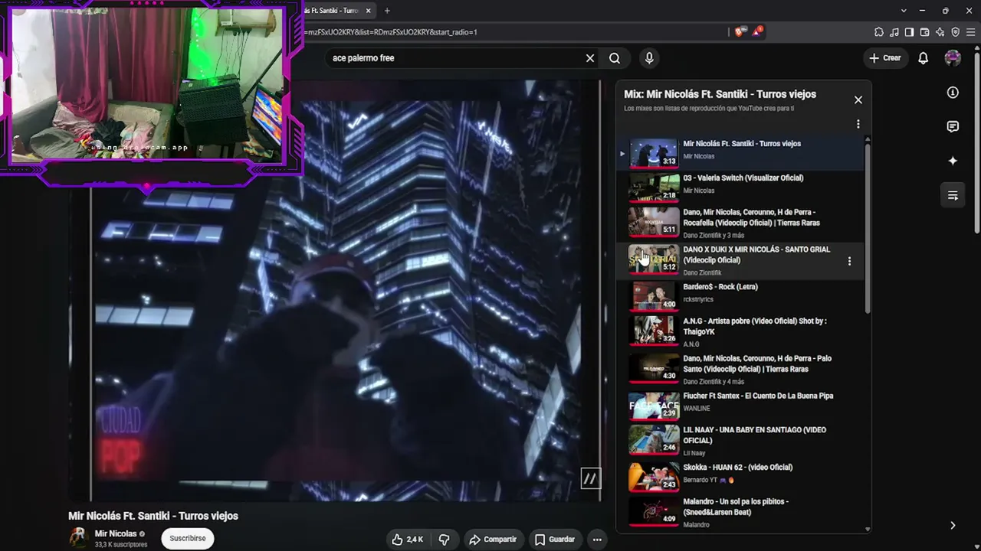Start voice search with the microphone icon
This screenshot has width=981, height=551.
pyautogui.click(x=649, y=58)
